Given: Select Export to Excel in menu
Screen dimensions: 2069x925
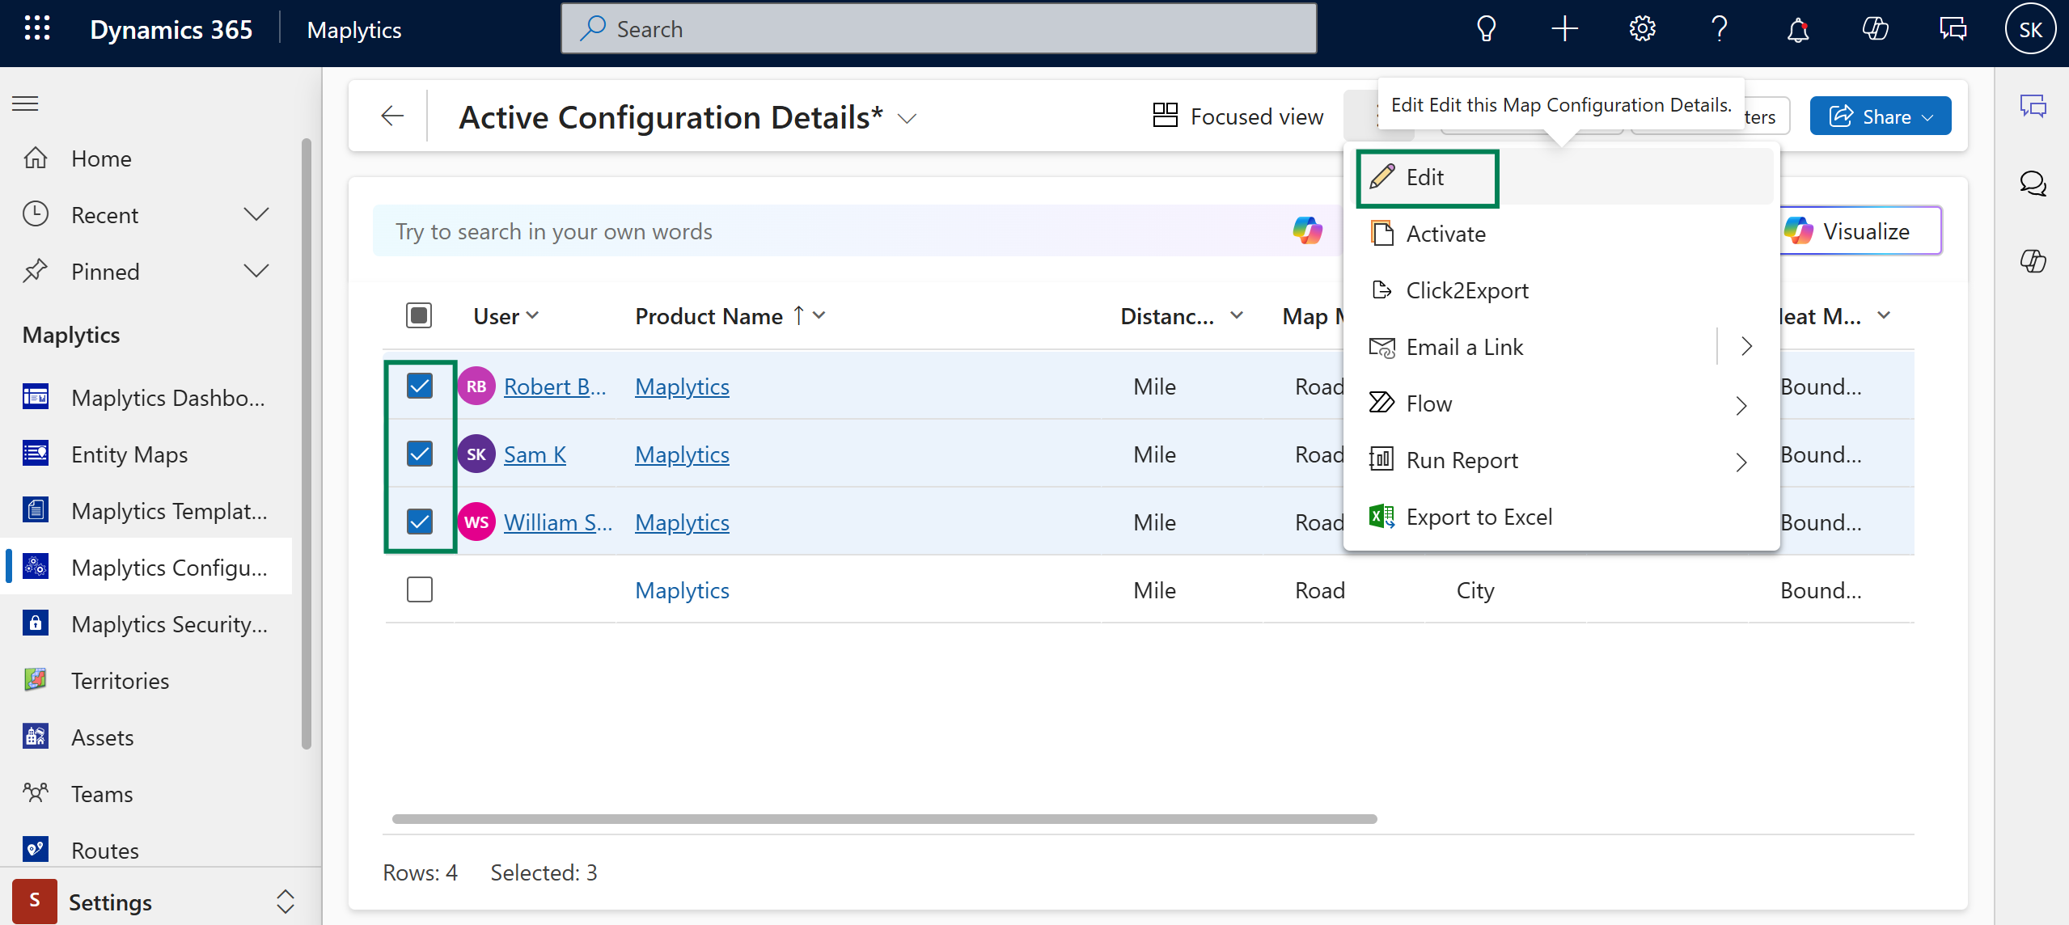Looking at the screenshot, I should click(1561, 517).
